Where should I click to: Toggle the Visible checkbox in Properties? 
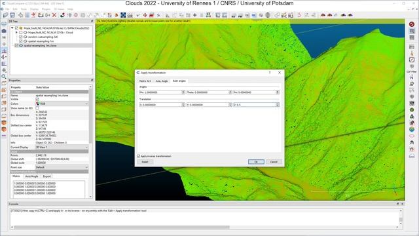pyautogui.click(x=37, y=99)
